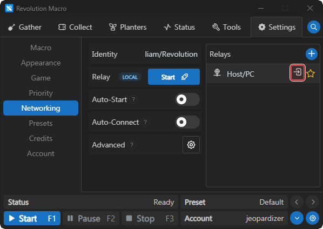323x229 pixels.
Task: Close the Revolution Macro window
Action: [x=310, y=8]
